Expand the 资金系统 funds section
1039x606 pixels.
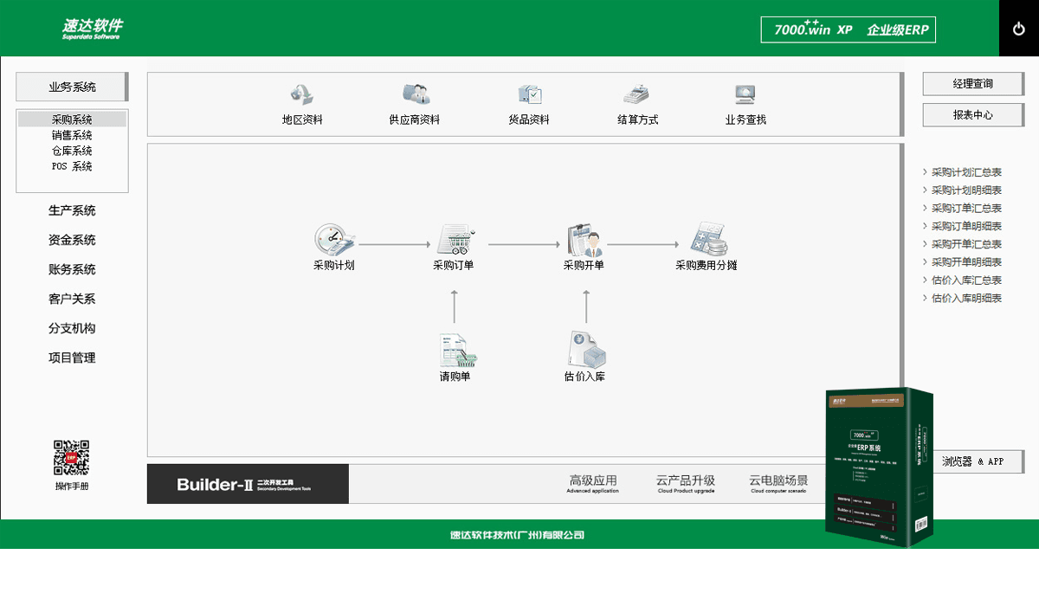coord(72,241)
